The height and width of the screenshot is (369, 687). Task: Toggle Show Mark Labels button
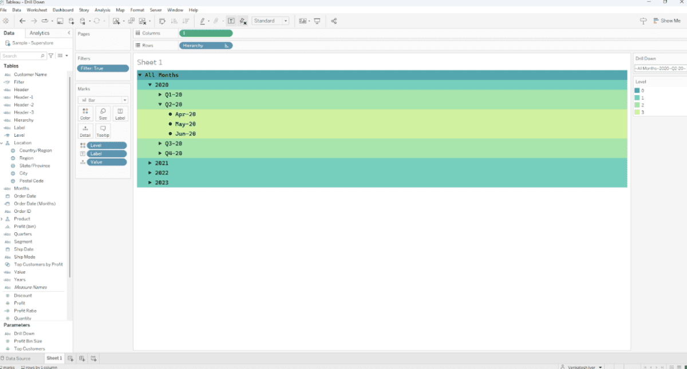click(x=231, y=21)
